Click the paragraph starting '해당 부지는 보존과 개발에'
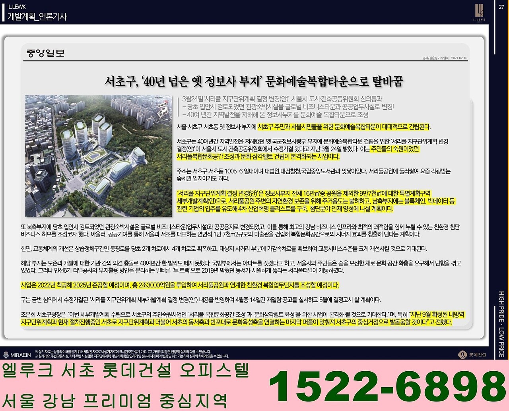Screen dimensions: 509x411 coord(241,267)
